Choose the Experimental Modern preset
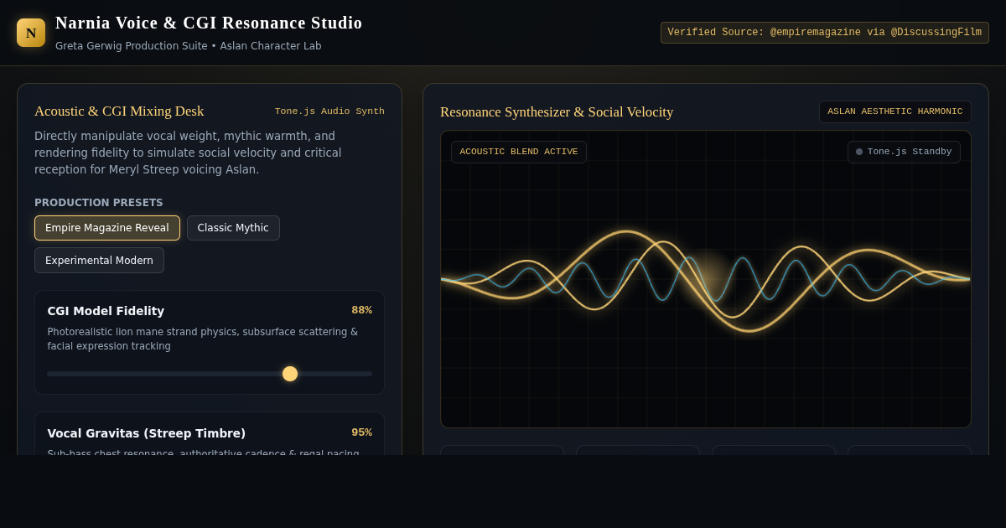Viewport: 1006px width, 528px height. pyautogui.click(x=99, y=261)
